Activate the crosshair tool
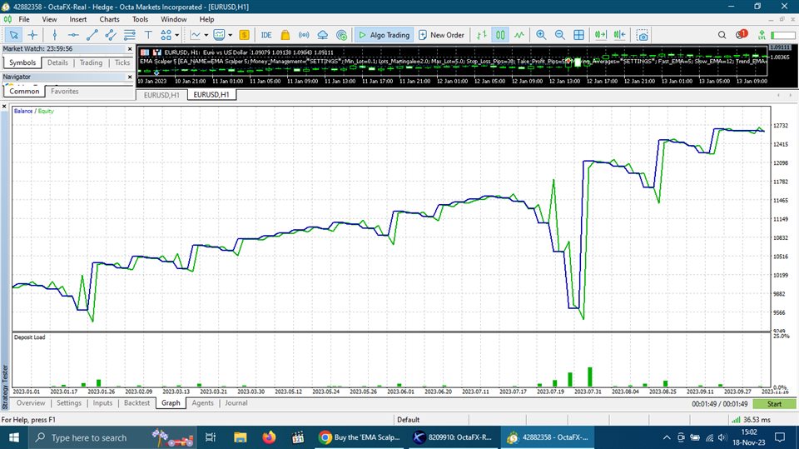 [32, 35]
